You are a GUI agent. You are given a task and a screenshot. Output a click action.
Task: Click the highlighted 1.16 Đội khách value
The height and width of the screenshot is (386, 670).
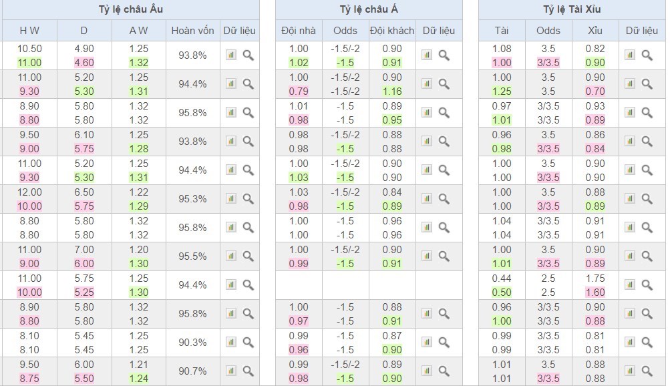click(392, 91)
